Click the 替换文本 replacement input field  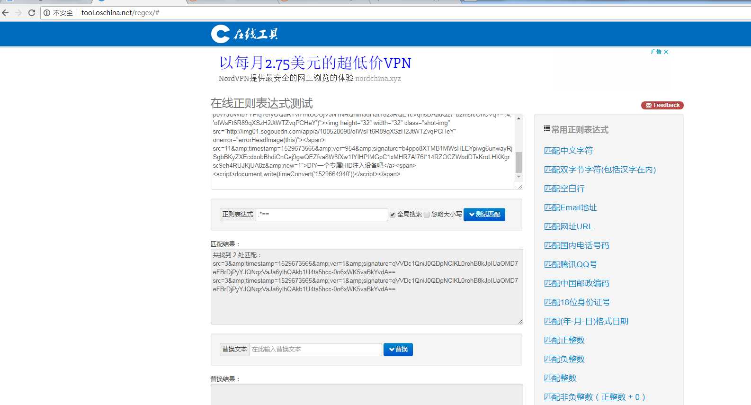pyautogui.click(x=315, y=350)
